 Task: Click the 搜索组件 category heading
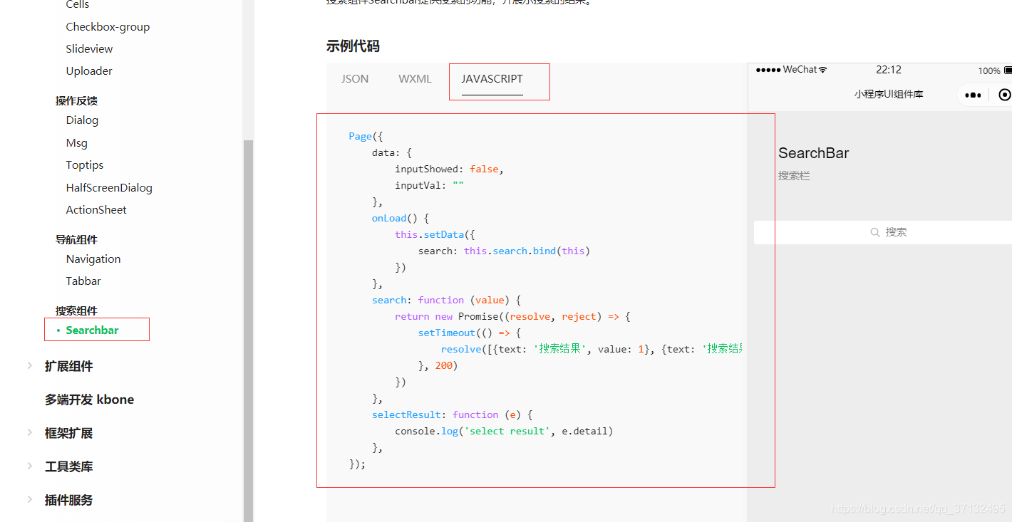[76, 311]
